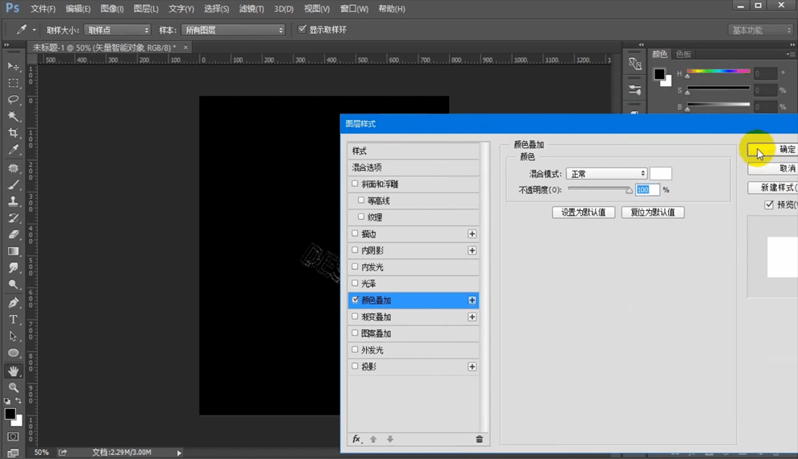Select the Lasso tool
This screenshot has height=459, width=798.
tap(13, 100)
